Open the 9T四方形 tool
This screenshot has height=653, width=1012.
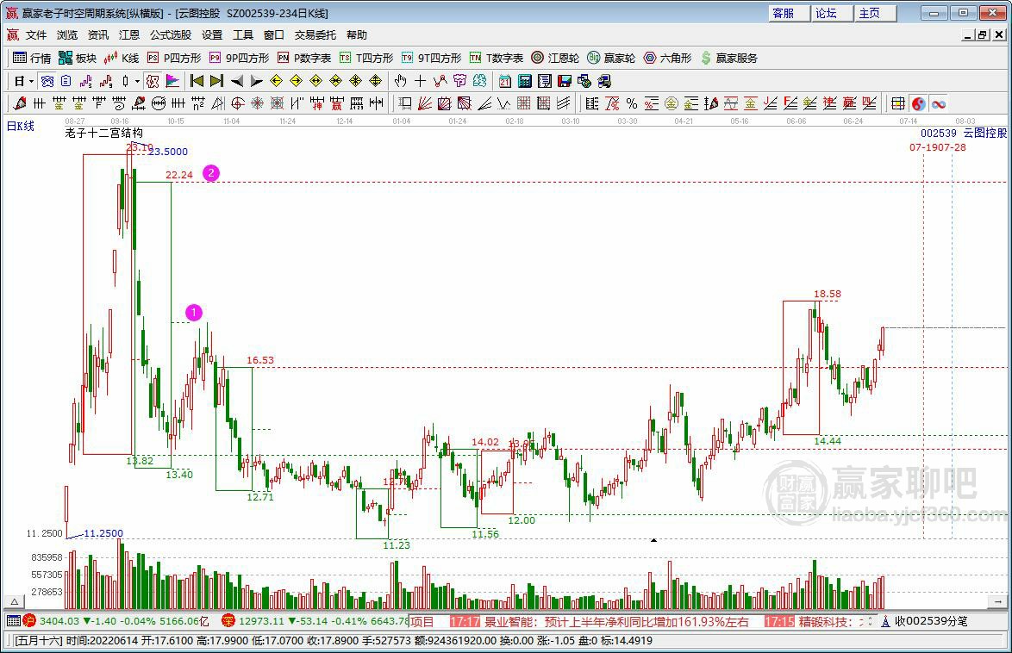431,58
